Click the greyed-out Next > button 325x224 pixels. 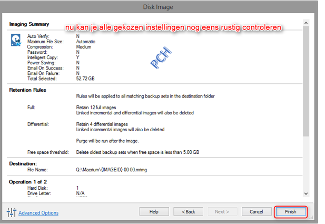tap(222, 212)
